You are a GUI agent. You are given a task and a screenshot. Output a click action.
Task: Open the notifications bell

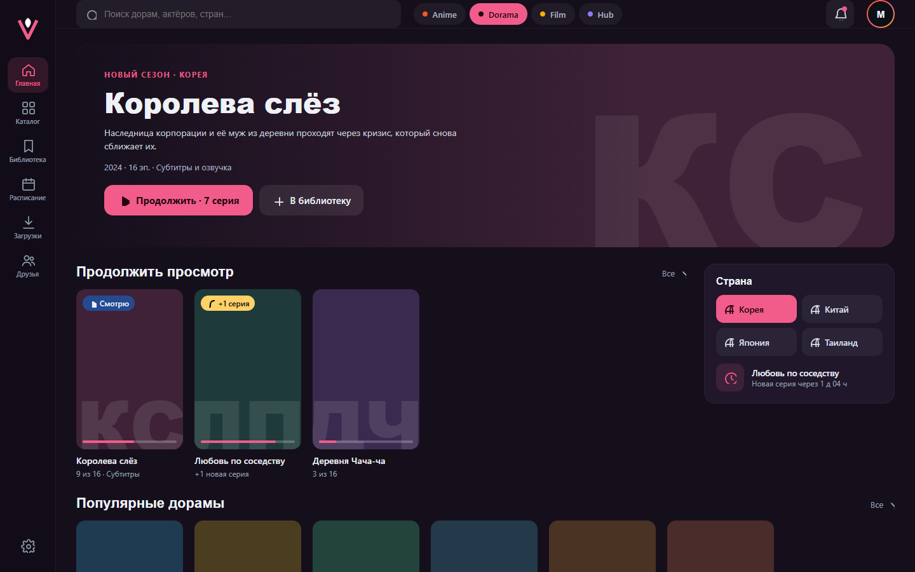(x=840, y=14)
